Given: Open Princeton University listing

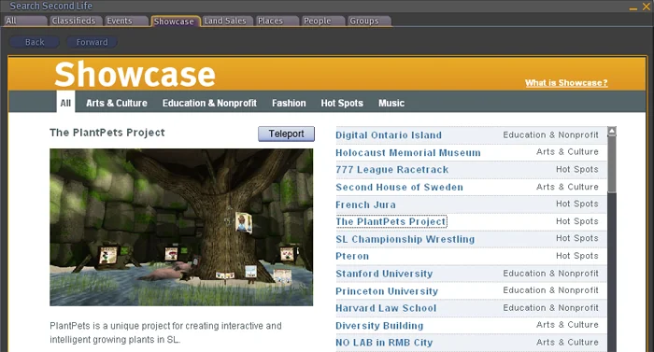Looking at the screenshot, I should coord(387,291).
